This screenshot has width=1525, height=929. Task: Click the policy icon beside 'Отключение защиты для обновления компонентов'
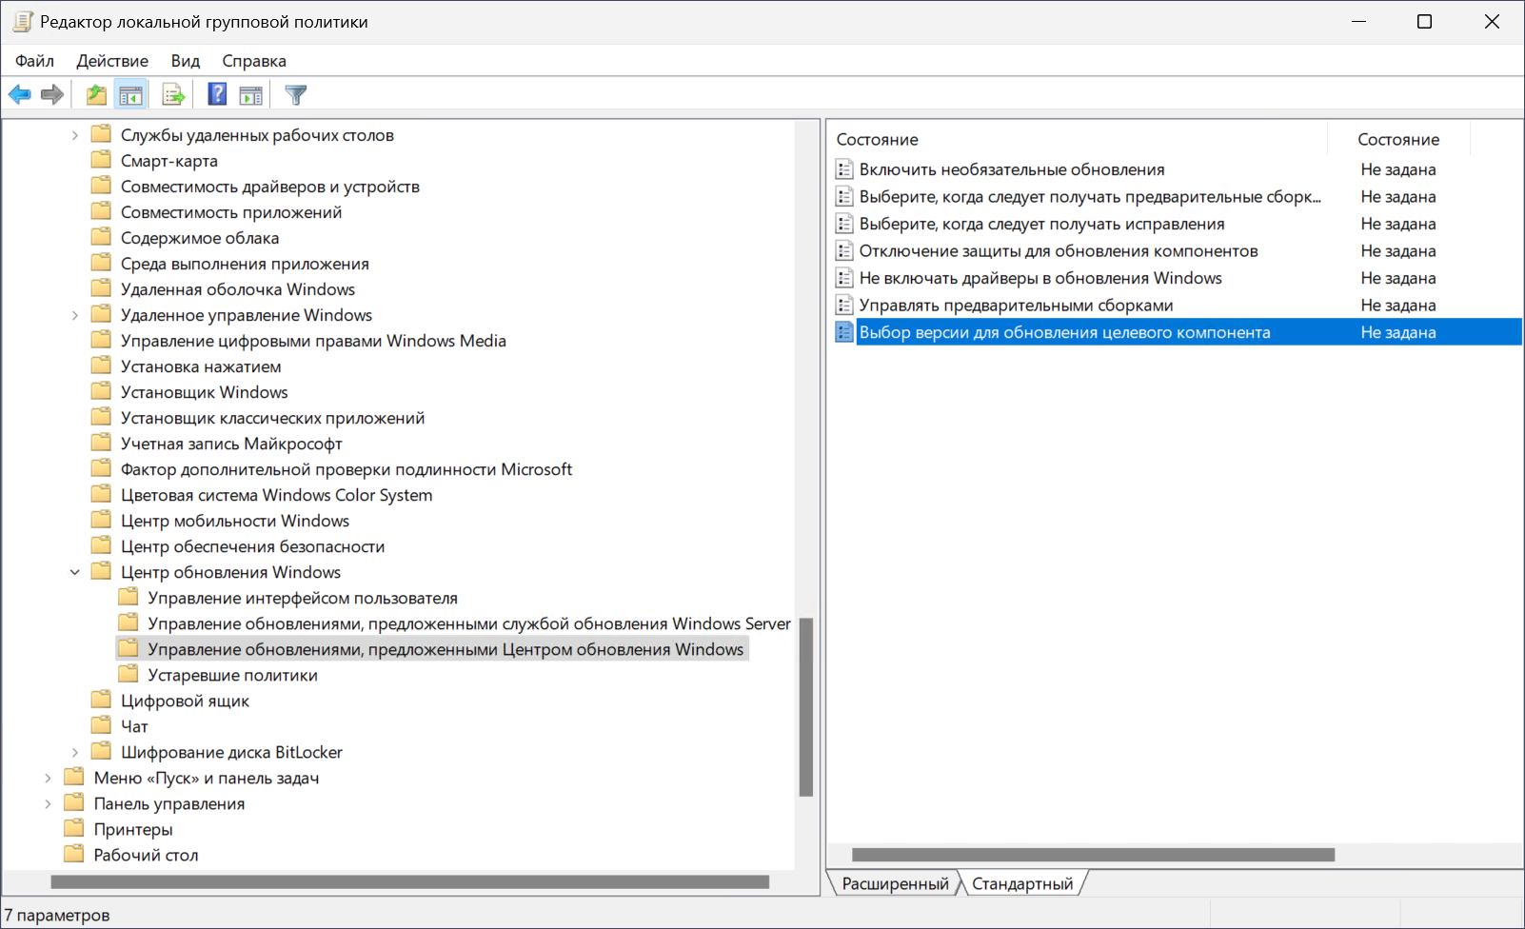click(844, 251)
